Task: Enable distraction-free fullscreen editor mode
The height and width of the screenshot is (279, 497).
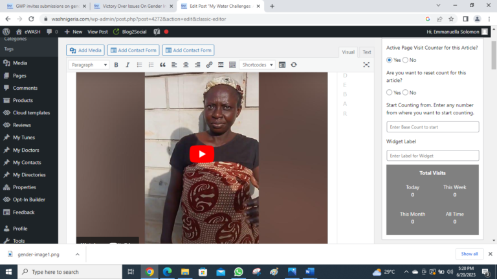Action: click(366, 65)
